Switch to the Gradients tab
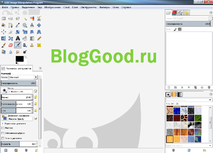 [x=180, y=94]
